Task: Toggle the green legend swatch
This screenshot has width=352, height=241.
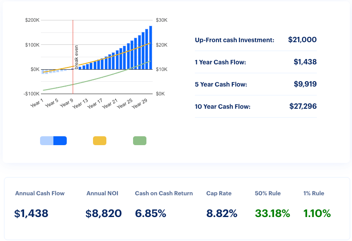Action: click(x=140, y=141)
